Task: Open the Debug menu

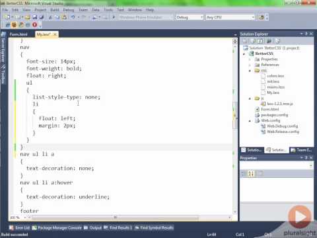Action: click(x=69, y=10)
